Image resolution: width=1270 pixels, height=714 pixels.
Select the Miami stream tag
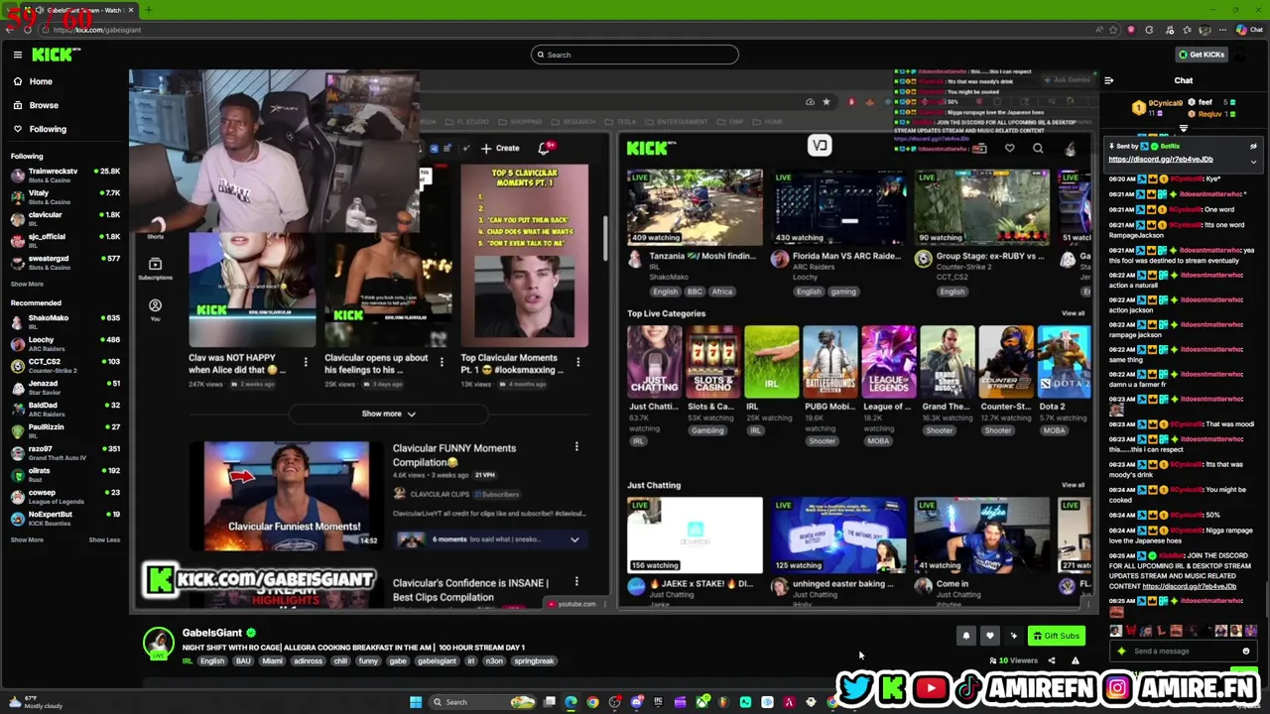[x=272, y=661]
